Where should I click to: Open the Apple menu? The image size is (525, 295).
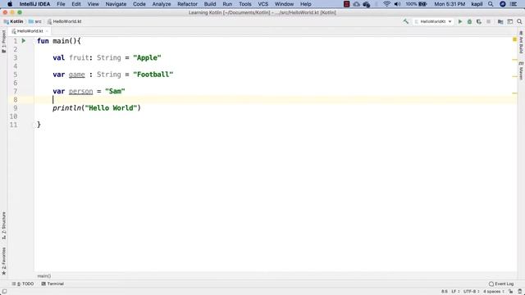pos(10,4)
